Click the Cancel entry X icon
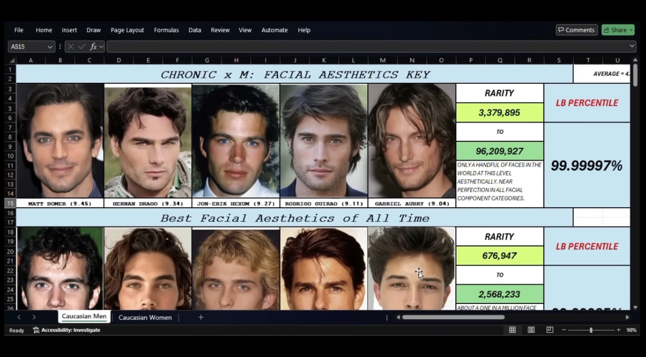Image resolution: width=646 pixels, height=357 pixels. click(71, 47)
